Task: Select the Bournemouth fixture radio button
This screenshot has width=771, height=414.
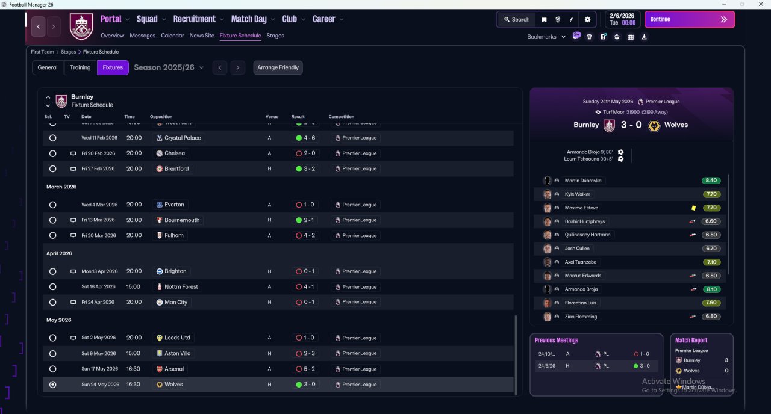Action: pyautogui.click(x=53, y=220)
